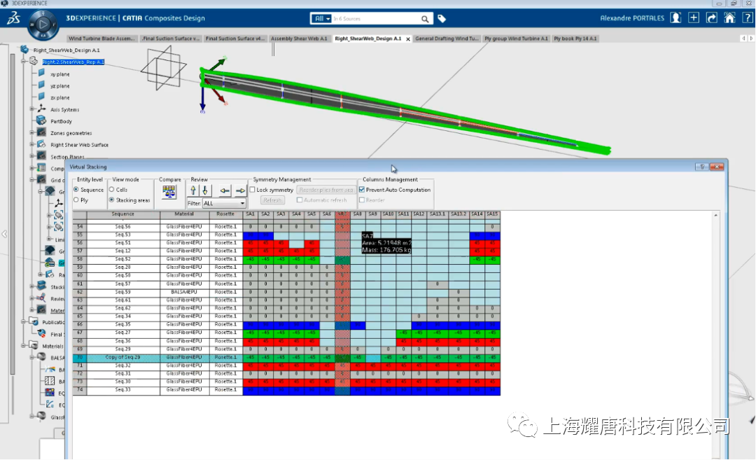Select Right.2.ShearWeb_Rep A.1 in tree
Screen dimensions: 756x460
73,62
